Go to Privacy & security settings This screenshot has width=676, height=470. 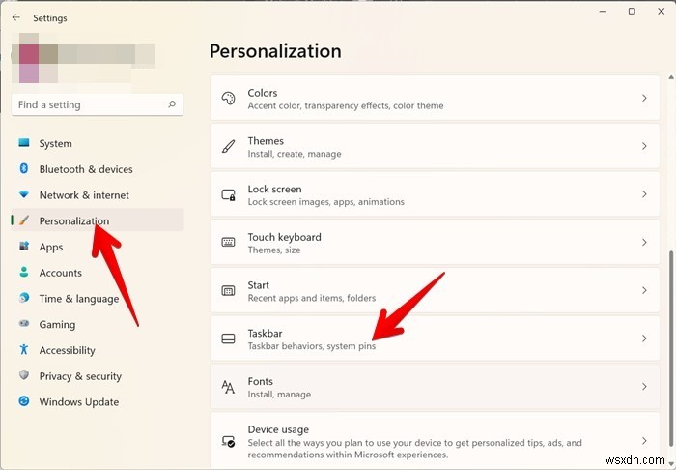pos(79,376)
